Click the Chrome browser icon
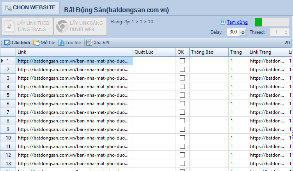The height and width of the screenshot is (171, 293). pos(62,26)
